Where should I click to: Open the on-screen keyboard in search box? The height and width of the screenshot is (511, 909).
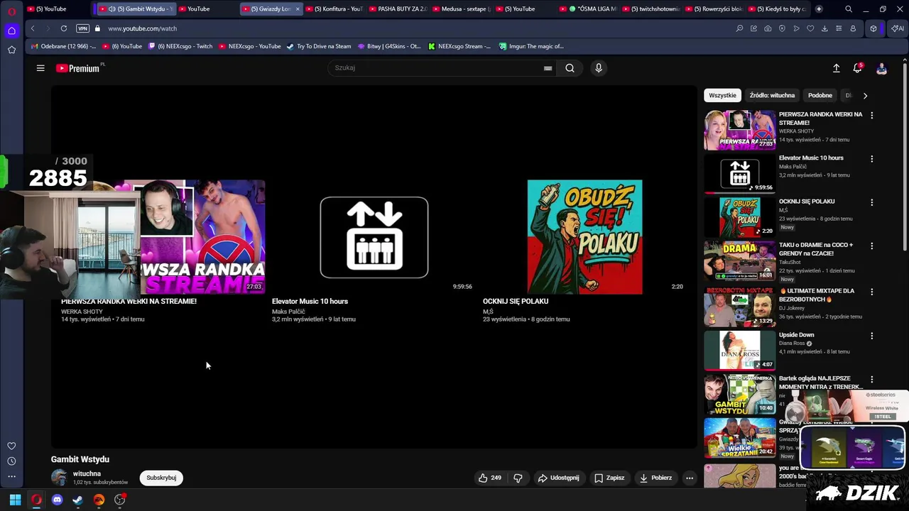548,68
